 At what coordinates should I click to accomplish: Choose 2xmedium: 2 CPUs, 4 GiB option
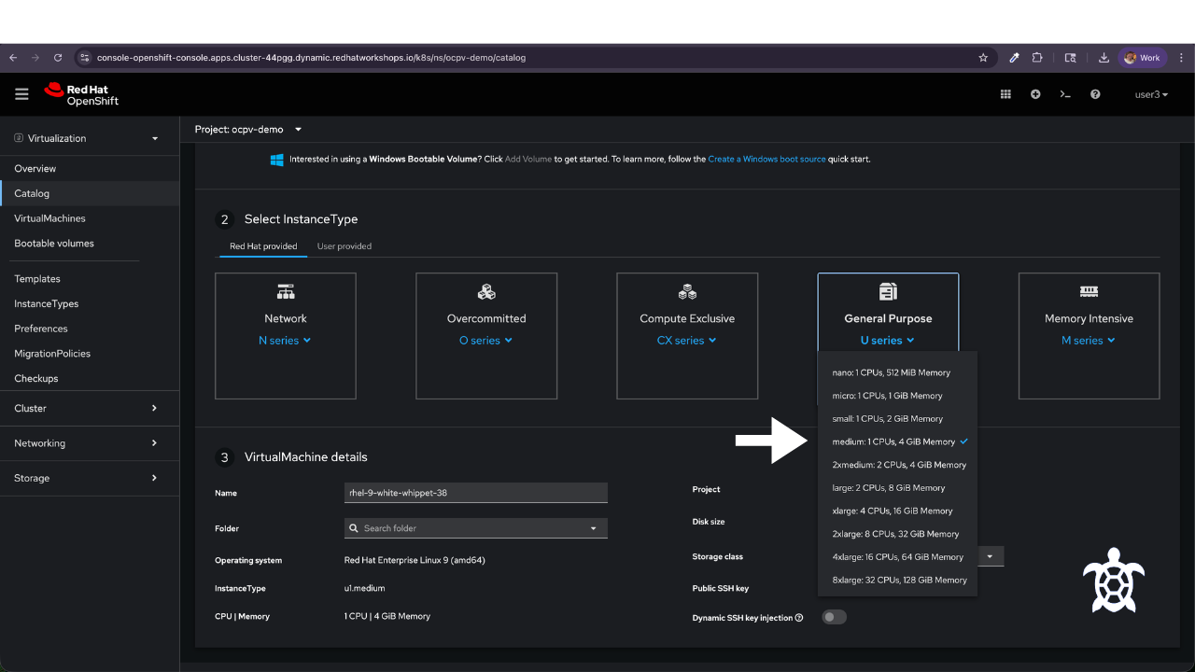pyautogui.click(x=899, y=465)
